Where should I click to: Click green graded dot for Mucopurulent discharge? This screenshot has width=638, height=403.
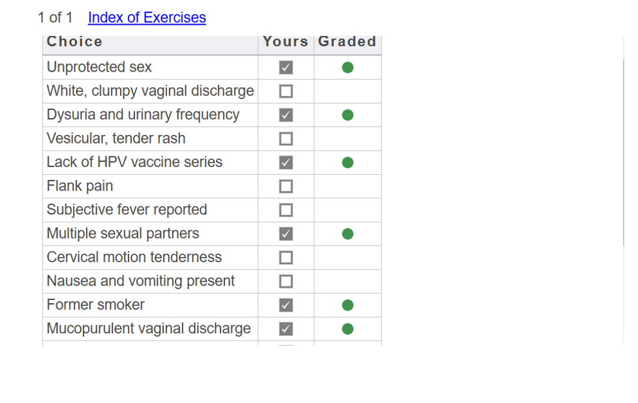(x=348, y=329)
